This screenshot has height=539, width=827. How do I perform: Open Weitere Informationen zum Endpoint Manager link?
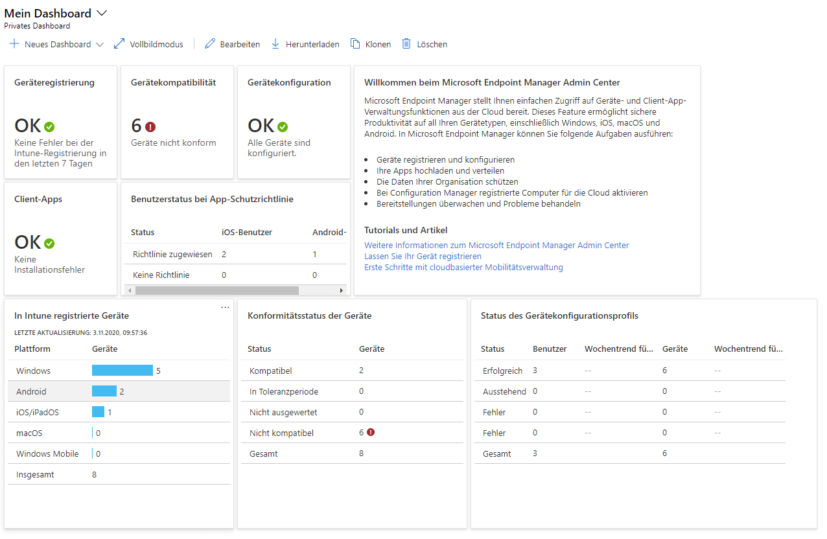tap(496, 245)
